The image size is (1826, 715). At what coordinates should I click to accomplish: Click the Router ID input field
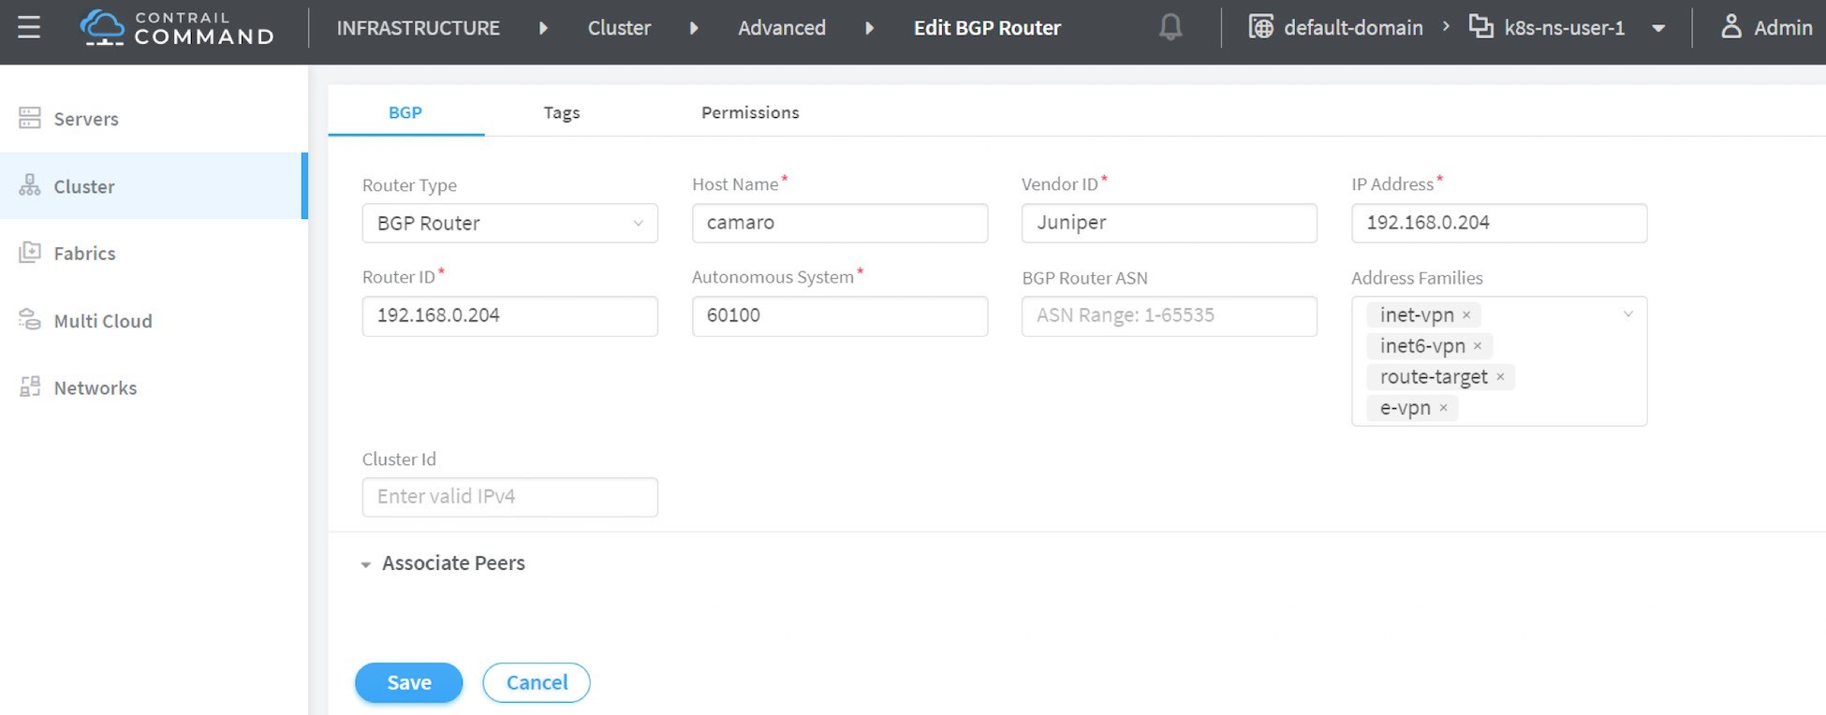pyautogui.click(x=510, y=315)
